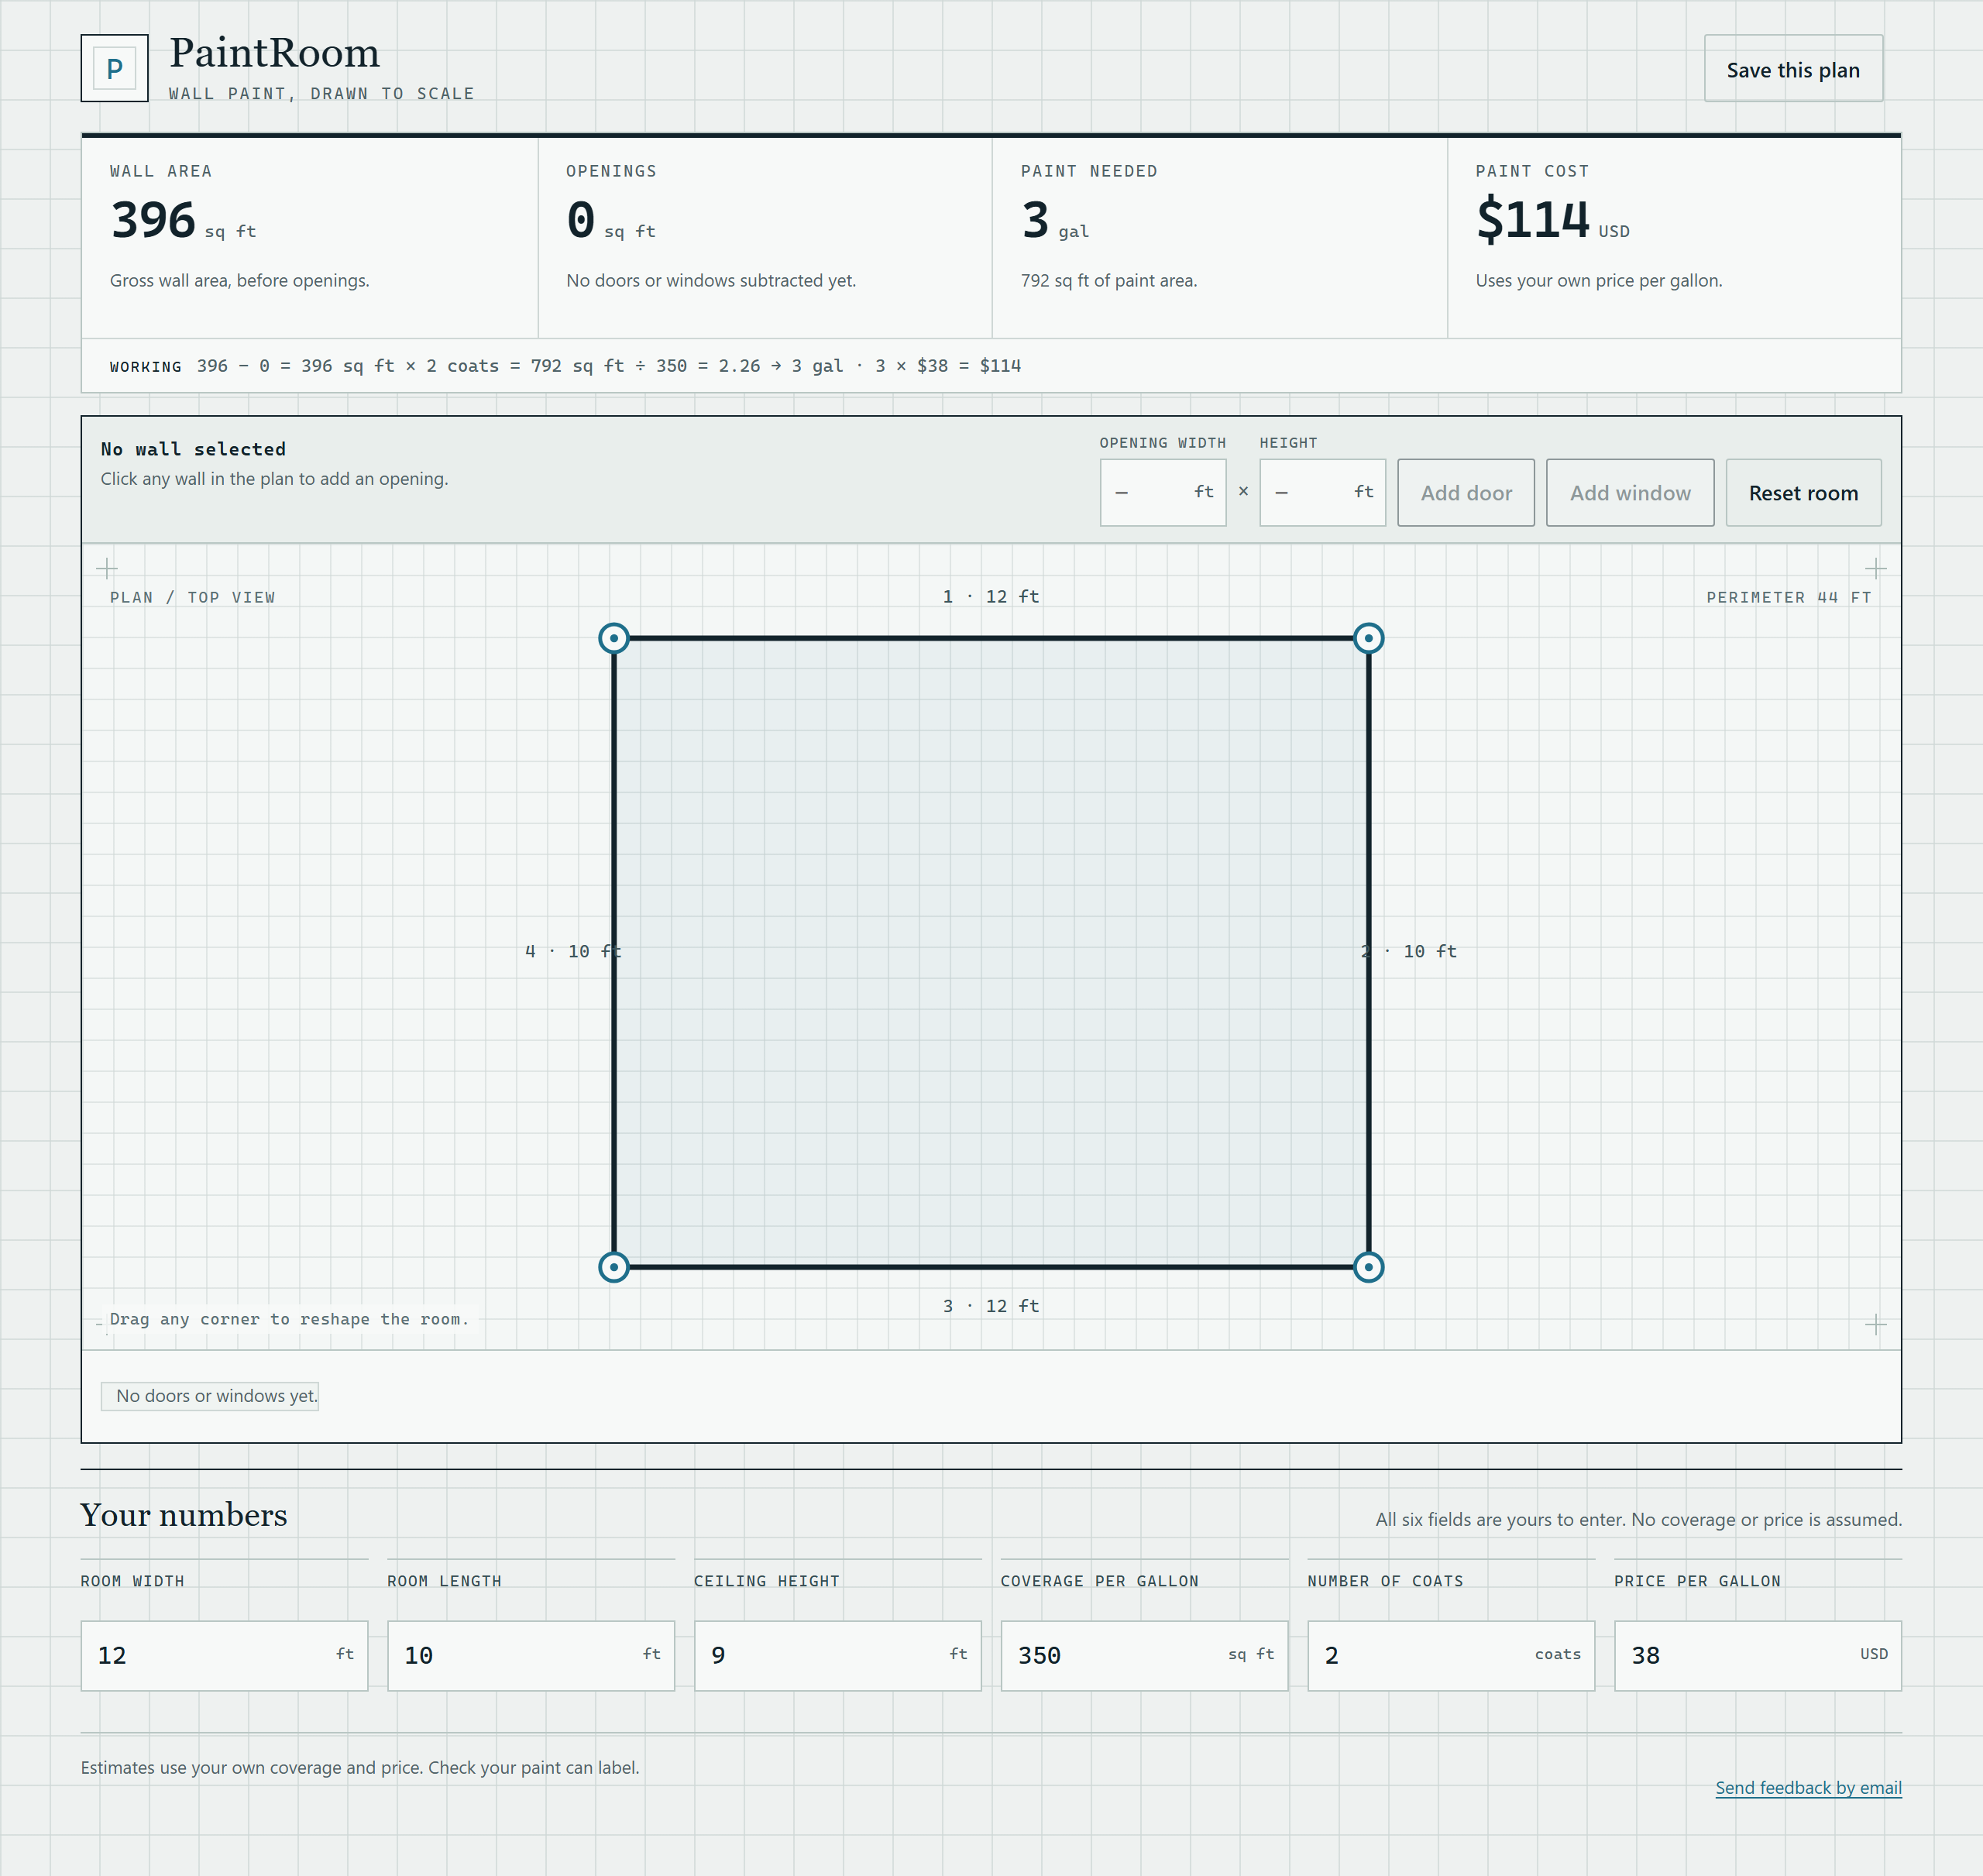Select the bottom-left corner handle of room

click(613, 1267)
